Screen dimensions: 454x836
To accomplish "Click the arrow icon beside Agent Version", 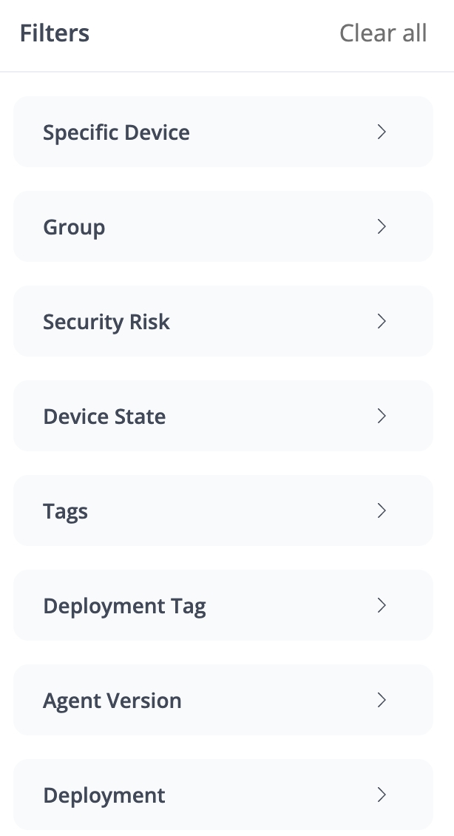I will point(382,700).
